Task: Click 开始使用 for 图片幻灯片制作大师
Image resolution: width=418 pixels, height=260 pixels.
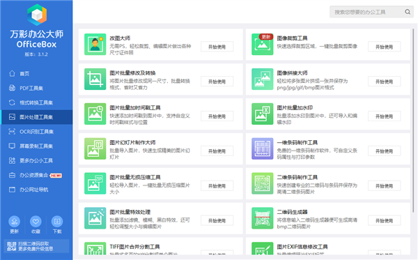Action: (x=217, y=151)
